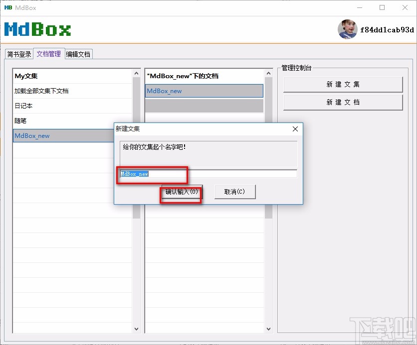
Task: Click the up arrow on the middle list scrollbar
Action: click(268, 72)
